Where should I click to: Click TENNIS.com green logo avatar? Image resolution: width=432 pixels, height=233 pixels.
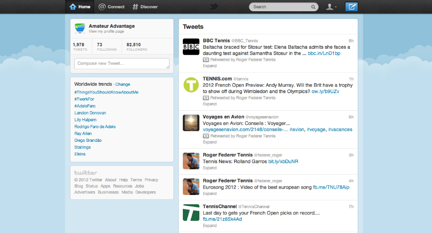191,84
